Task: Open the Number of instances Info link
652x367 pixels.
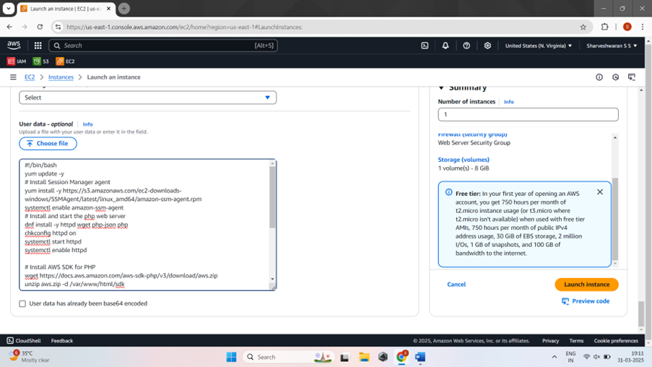Action: pos(508,102)
